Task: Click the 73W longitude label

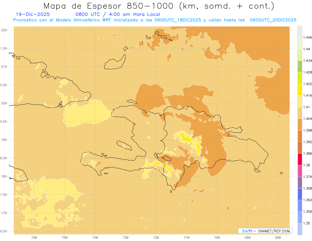Action: point(126,238)
